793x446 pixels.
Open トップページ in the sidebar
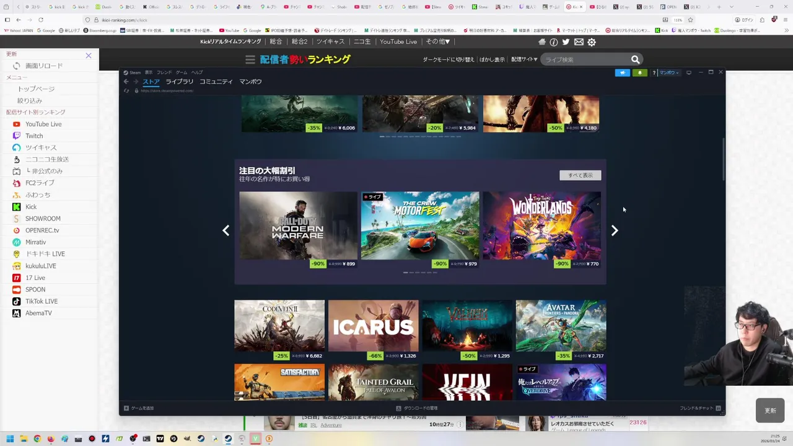click(x=36, y=89)
